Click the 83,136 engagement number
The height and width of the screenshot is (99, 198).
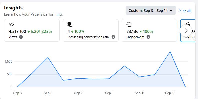point(132,31)
